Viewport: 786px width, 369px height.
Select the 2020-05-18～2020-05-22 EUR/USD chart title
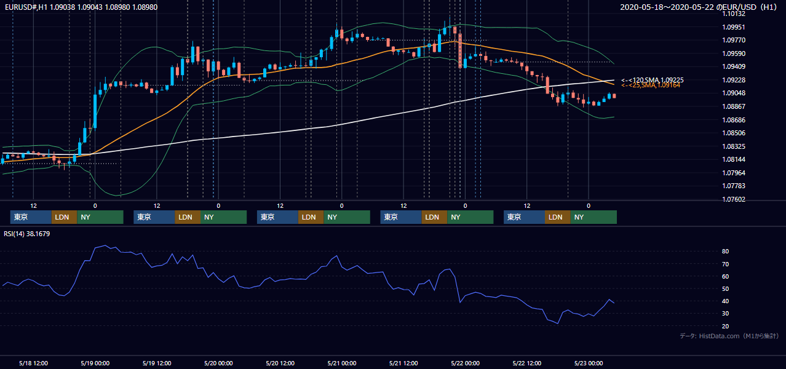[699, 7]
